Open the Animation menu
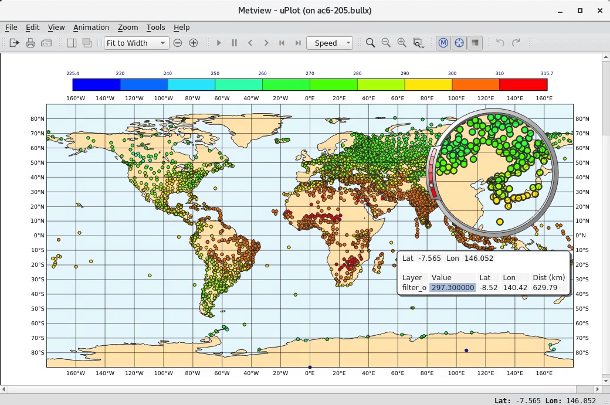The image size is (610, 405). [x=91, y=27]
